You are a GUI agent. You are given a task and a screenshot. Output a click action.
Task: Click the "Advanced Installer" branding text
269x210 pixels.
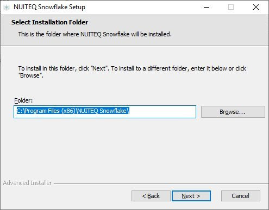coord(27,183)
